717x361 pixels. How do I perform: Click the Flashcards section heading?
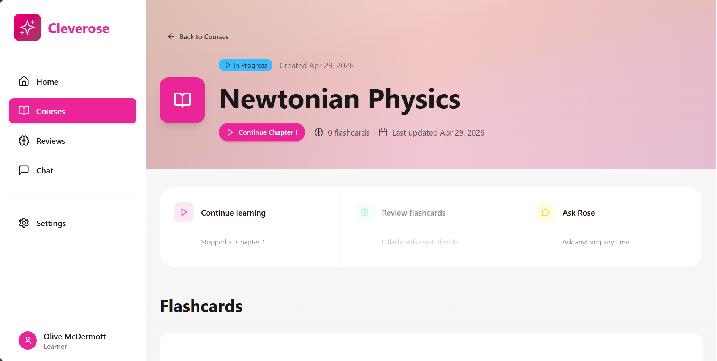coord(201,306)
